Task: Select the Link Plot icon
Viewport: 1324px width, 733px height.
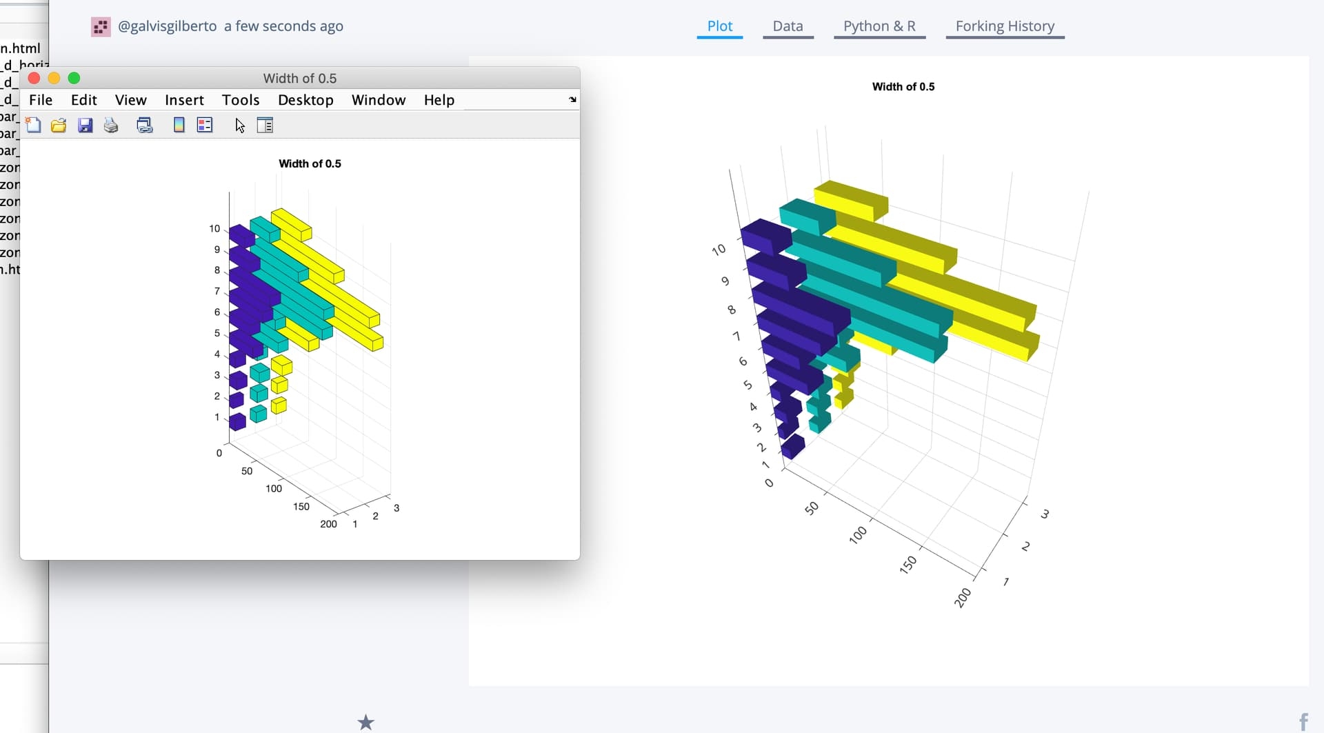Action: [x=144, y=125]
